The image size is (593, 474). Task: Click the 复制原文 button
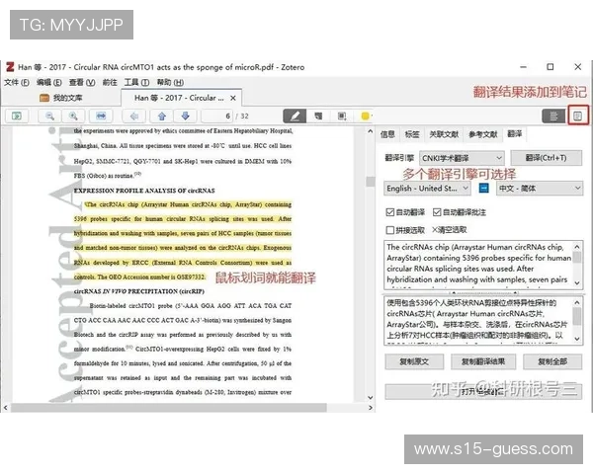click(x=414, y=361)
